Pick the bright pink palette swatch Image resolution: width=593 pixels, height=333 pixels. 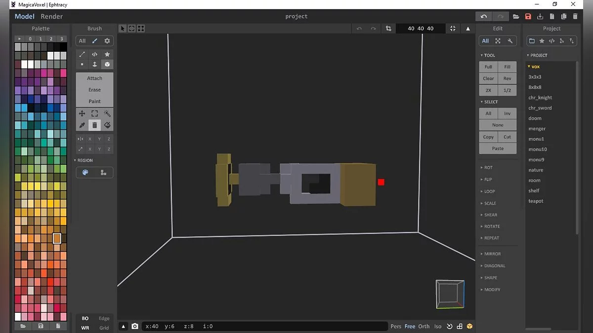[63, 73]
